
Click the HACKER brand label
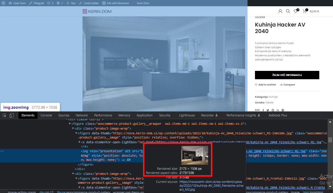click(260, 17)
